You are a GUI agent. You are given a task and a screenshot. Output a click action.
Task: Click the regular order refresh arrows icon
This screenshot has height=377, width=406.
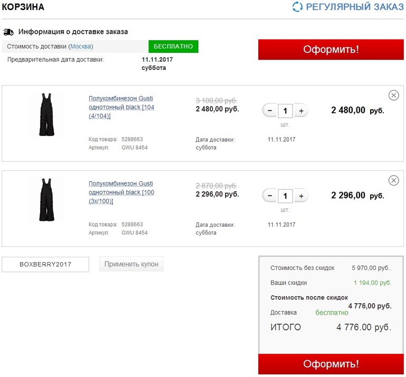298,7
